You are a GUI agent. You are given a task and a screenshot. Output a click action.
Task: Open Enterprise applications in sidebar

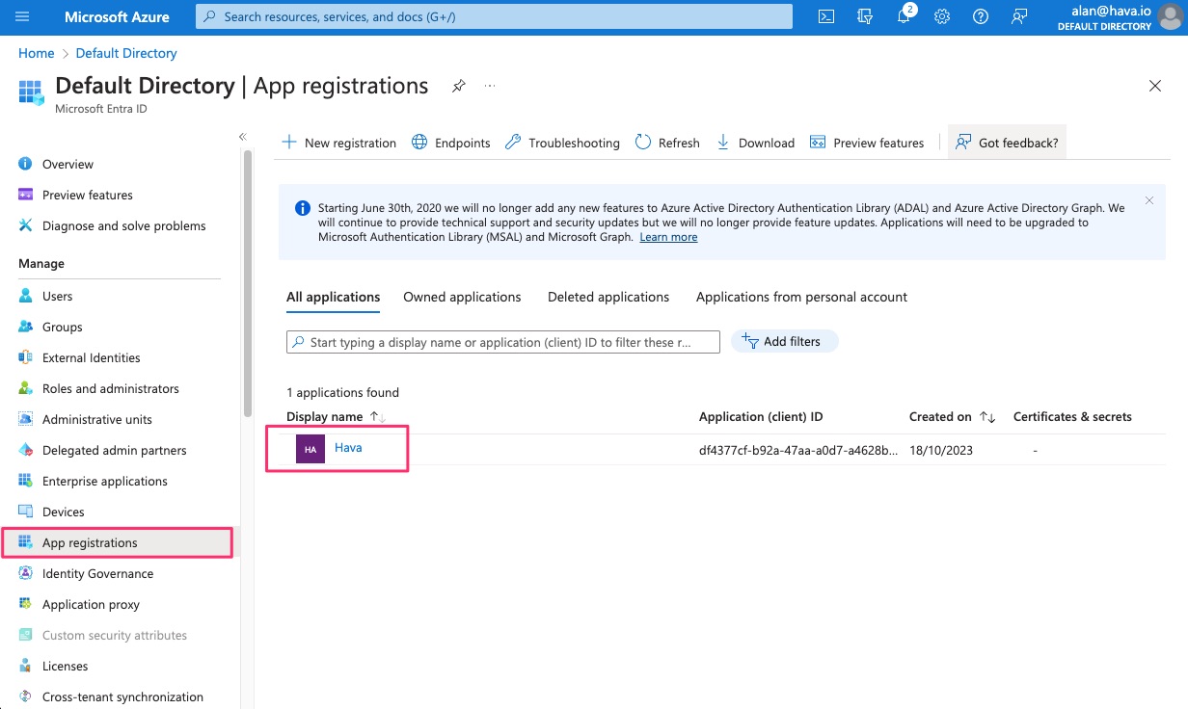tap(104, 481)
